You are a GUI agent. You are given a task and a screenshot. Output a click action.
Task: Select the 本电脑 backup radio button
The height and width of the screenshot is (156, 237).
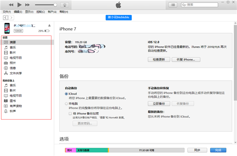pos(66,104)
